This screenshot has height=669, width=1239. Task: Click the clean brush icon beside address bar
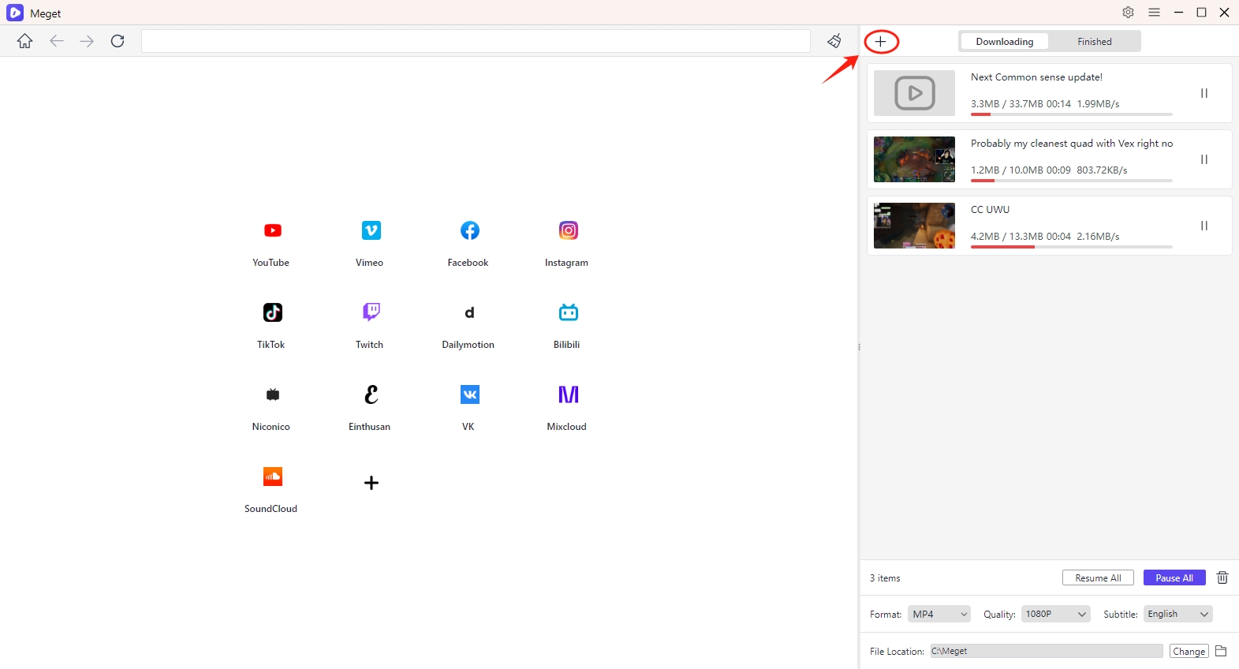click(834, 41)
